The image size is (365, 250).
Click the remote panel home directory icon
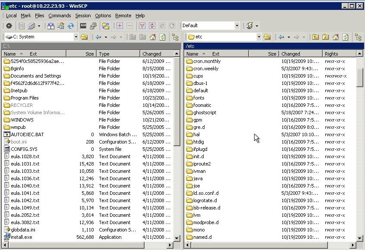(x=335, y=37)
